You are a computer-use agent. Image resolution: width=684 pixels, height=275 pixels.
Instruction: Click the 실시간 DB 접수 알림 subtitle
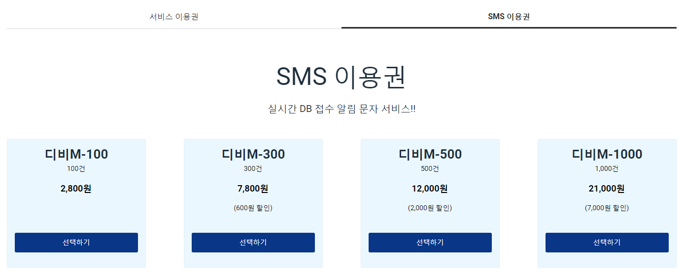(x=342, y=109)
